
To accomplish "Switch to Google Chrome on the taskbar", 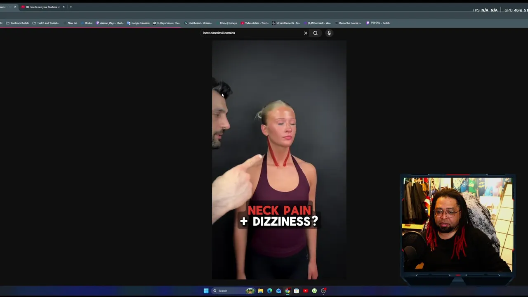I will coord(288,291).
